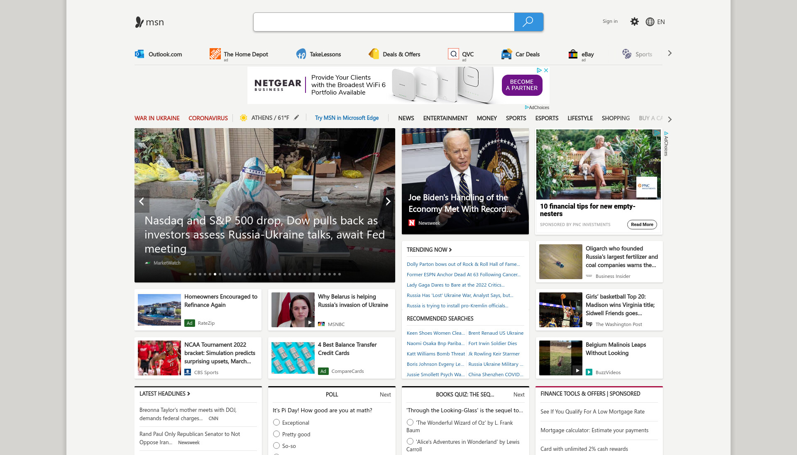The height and width of the screenshot is (455, 797).
Task: Click the MSNBC peacock source icon
Action: [x=321, y=324]
